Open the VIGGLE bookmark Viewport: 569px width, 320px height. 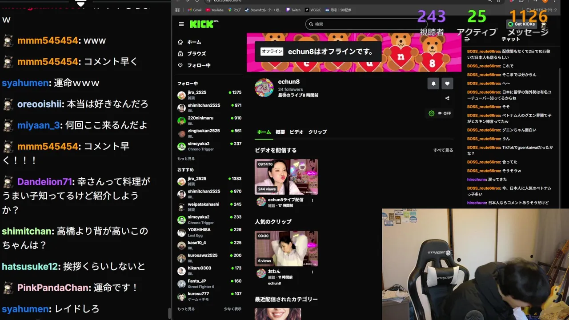click(x=313, y=10)
